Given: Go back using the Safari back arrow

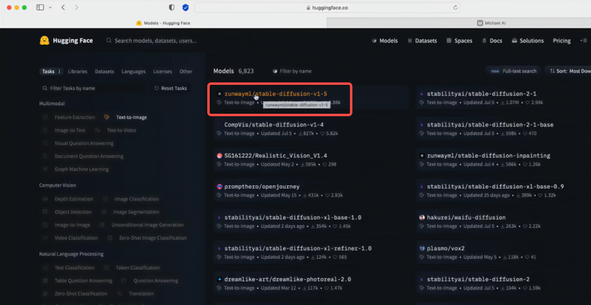Looking at the screenshot, I should click(x=63, y=7).
